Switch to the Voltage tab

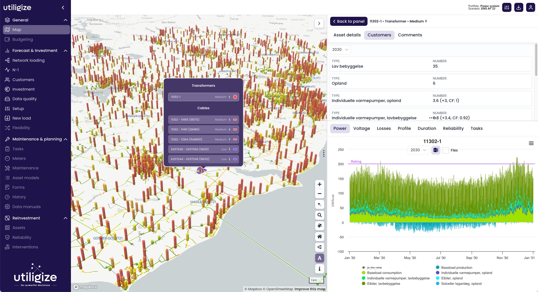(361, 128)
